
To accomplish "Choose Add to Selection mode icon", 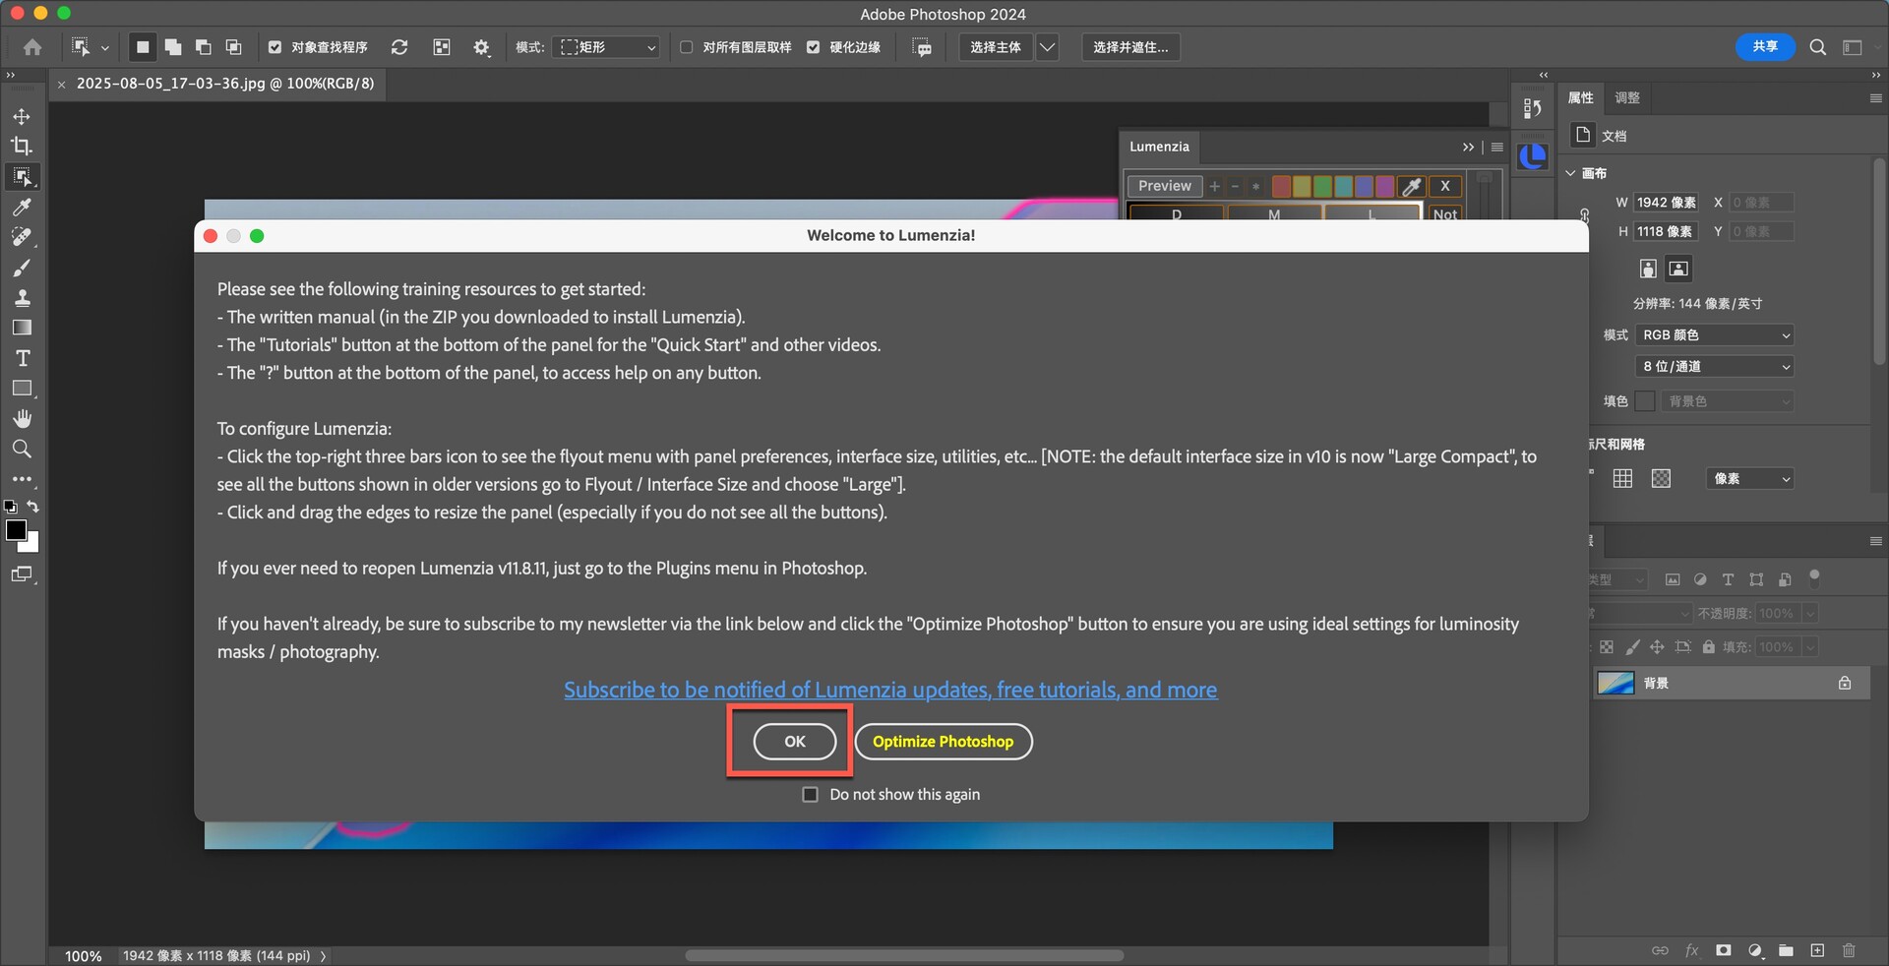I will (x=173, y=47).
